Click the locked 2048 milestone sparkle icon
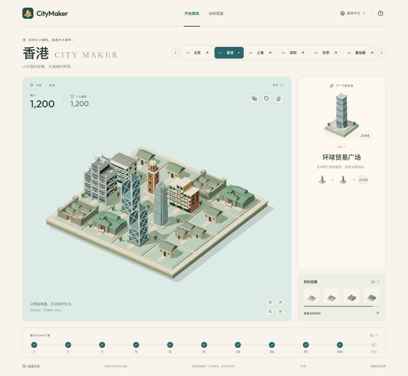This screenshot has width=408, height=376. (374, 345)
